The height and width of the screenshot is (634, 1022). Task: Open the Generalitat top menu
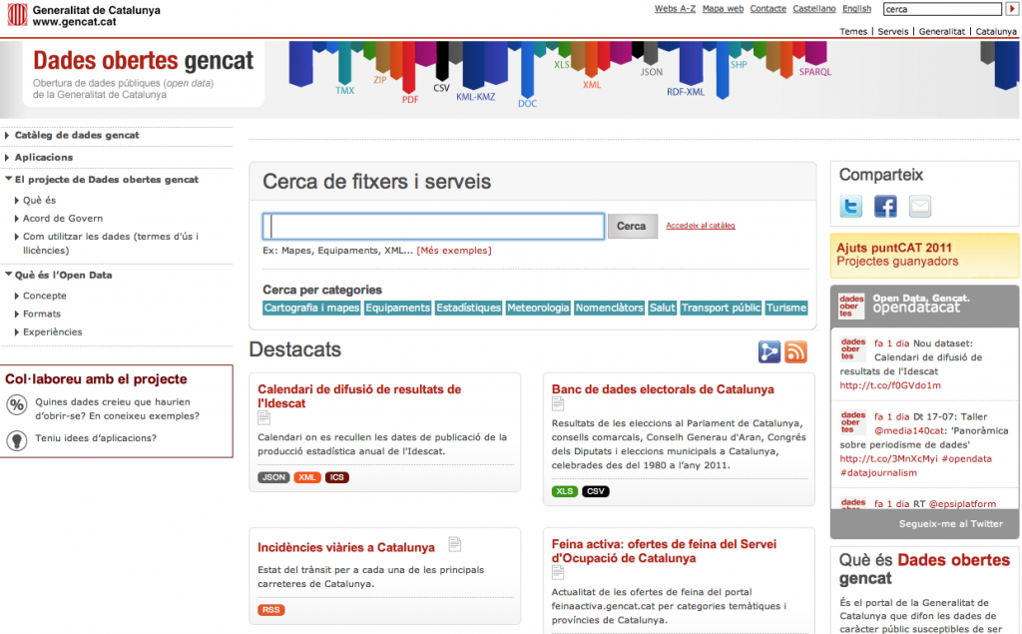tap(942, 31)
